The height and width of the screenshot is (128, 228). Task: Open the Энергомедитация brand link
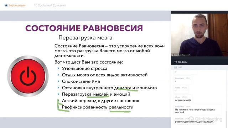[x=17, y=5]
